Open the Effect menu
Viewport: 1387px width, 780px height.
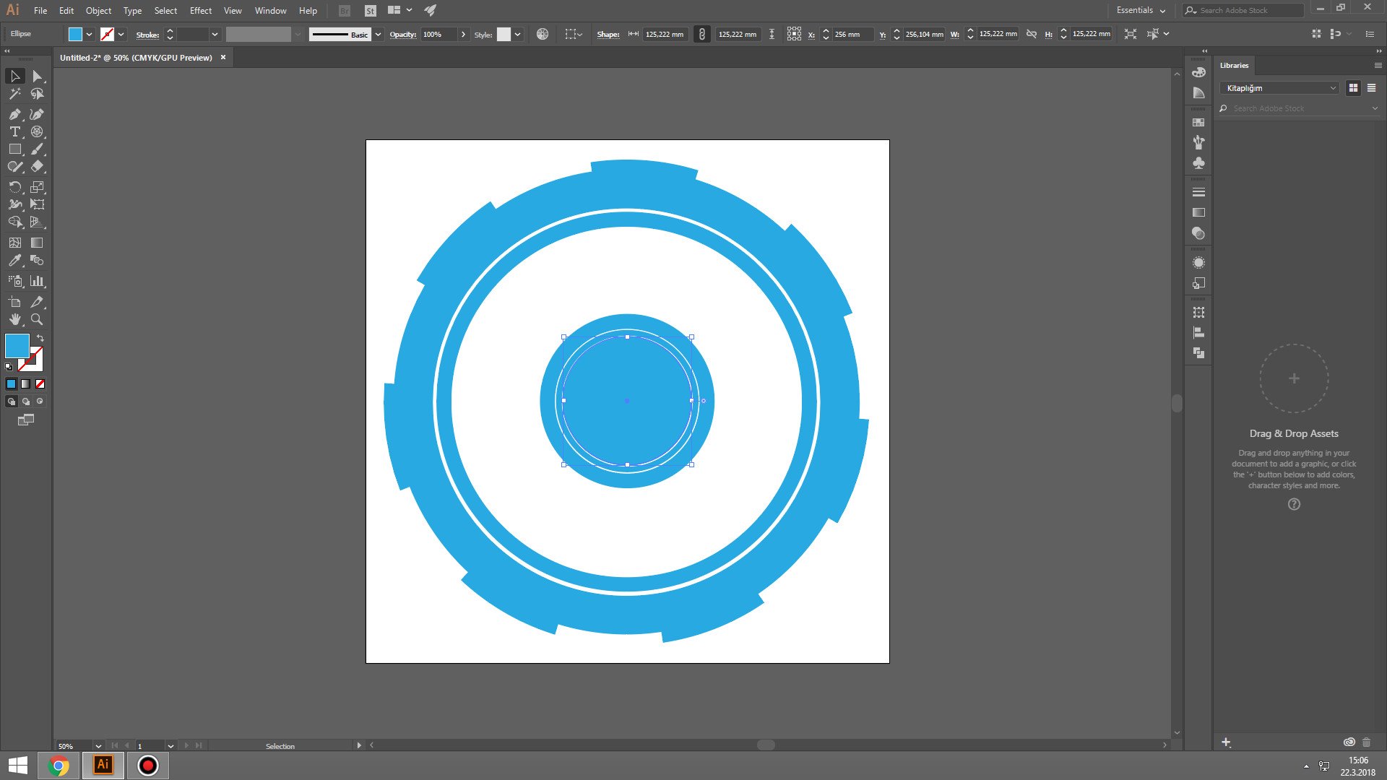[x=200, y=11]
